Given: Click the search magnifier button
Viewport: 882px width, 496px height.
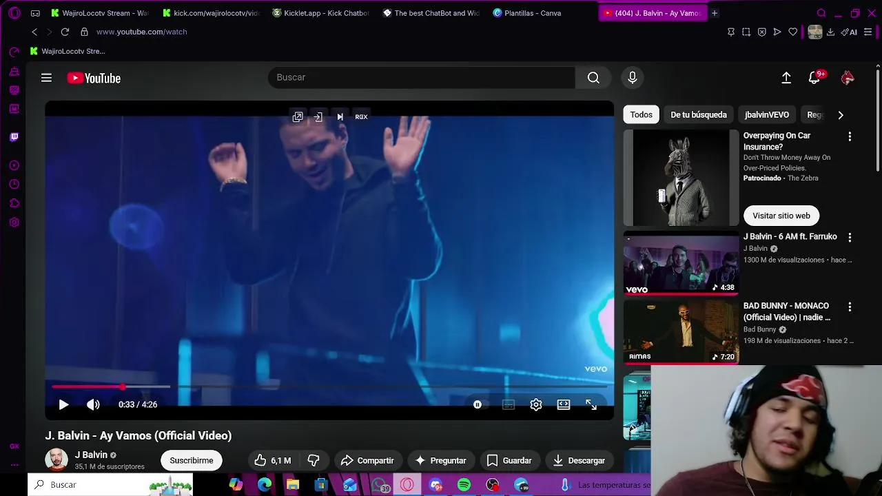Looking at the screenshot, I should pos(593,78).
